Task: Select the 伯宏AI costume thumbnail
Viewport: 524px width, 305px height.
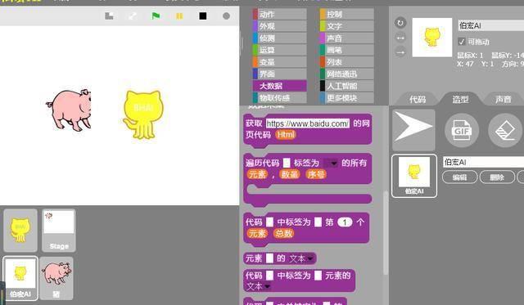Action: point(414,176)
